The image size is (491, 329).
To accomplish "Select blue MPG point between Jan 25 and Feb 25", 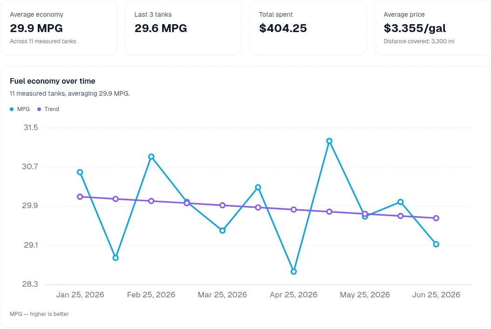I will pos(116,258).
